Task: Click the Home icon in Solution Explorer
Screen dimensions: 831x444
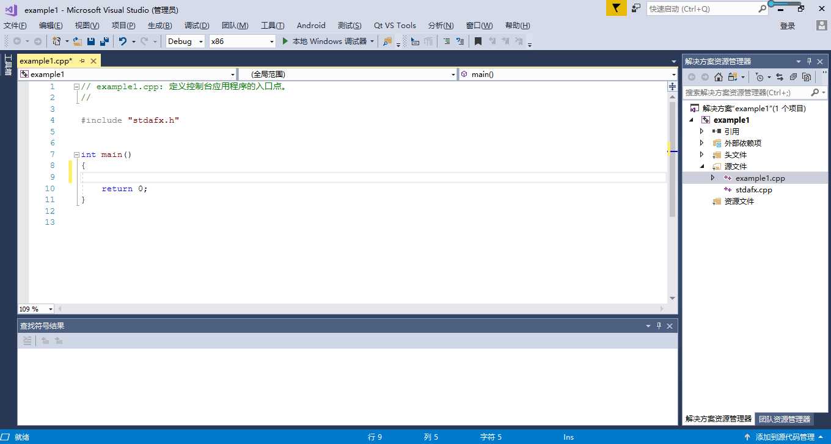Action: [x=719, y=77]
